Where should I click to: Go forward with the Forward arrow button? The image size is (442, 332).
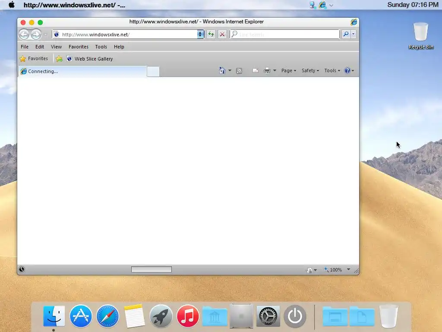pyautogui.click(x=36, y=35)
